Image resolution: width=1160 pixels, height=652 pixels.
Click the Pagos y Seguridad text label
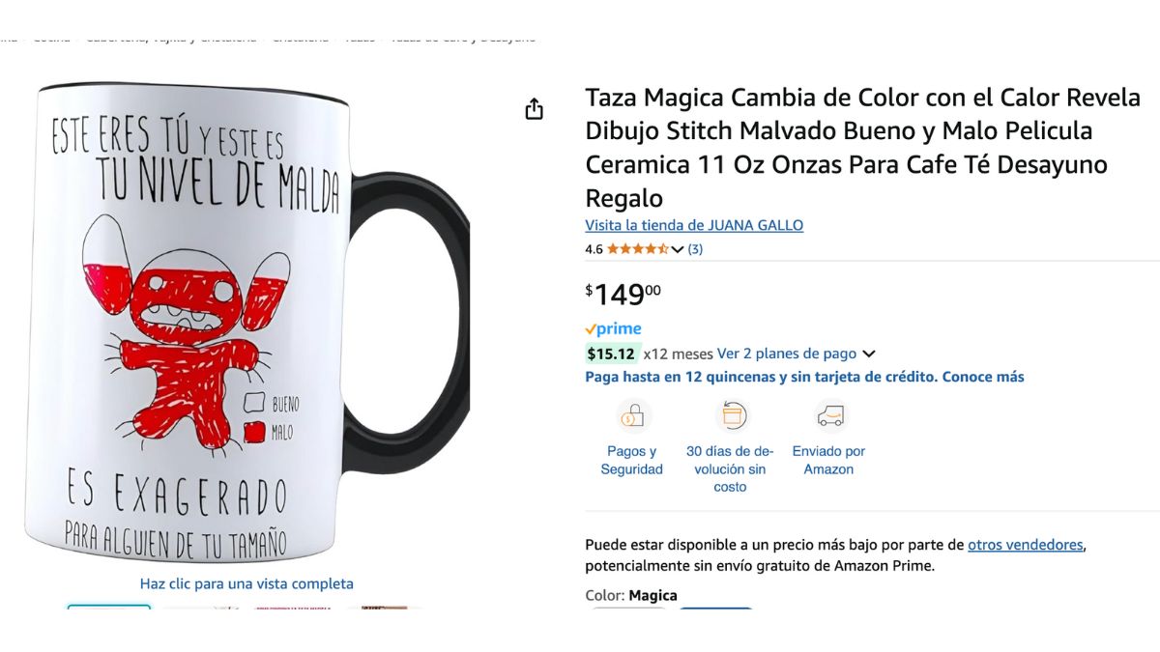coord(632,460)
